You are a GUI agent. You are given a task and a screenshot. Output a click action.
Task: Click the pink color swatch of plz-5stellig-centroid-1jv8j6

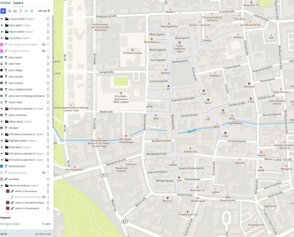(1, 44)
